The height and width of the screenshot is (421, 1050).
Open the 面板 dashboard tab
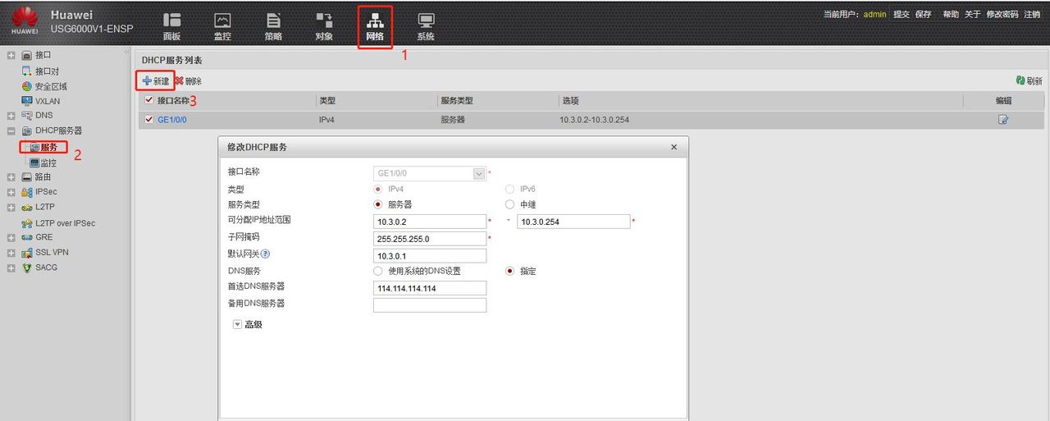coord(171,26)
